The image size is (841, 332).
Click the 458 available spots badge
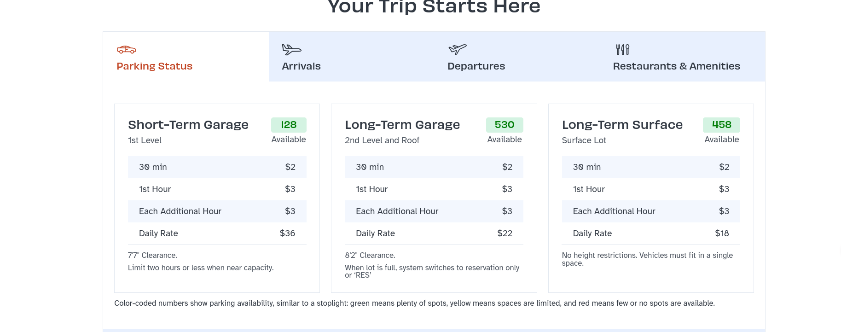coord(721,125)
